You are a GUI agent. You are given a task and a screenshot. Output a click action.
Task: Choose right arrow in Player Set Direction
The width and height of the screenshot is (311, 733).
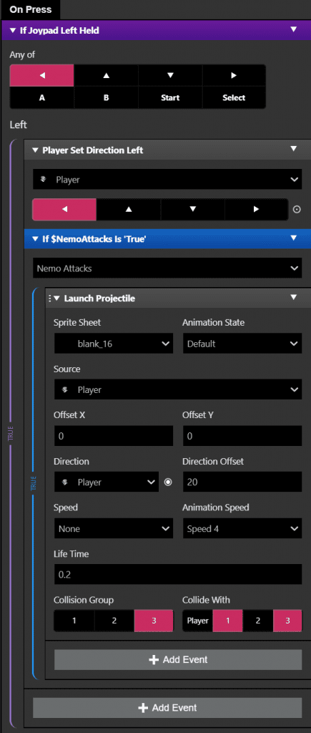pos(257,210)
